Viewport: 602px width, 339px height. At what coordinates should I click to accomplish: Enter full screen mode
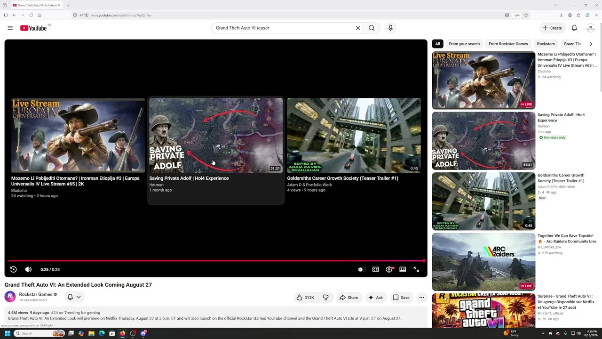point(416,269)
